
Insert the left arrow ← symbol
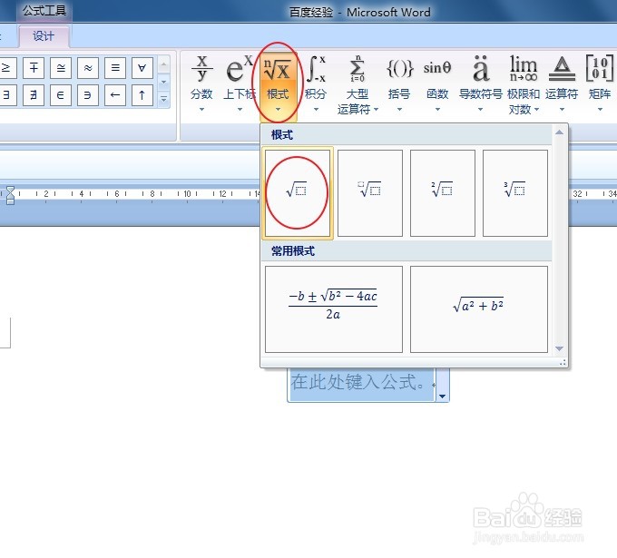click(115, 95)
